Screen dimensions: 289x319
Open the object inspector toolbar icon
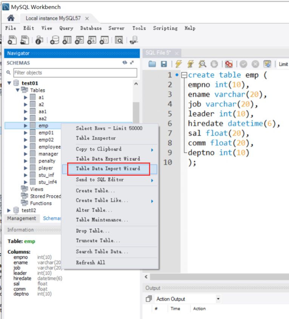point(39,40)
